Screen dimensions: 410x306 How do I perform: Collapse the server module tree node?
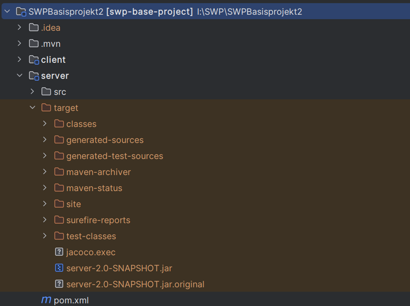click(x=20, y=76)
